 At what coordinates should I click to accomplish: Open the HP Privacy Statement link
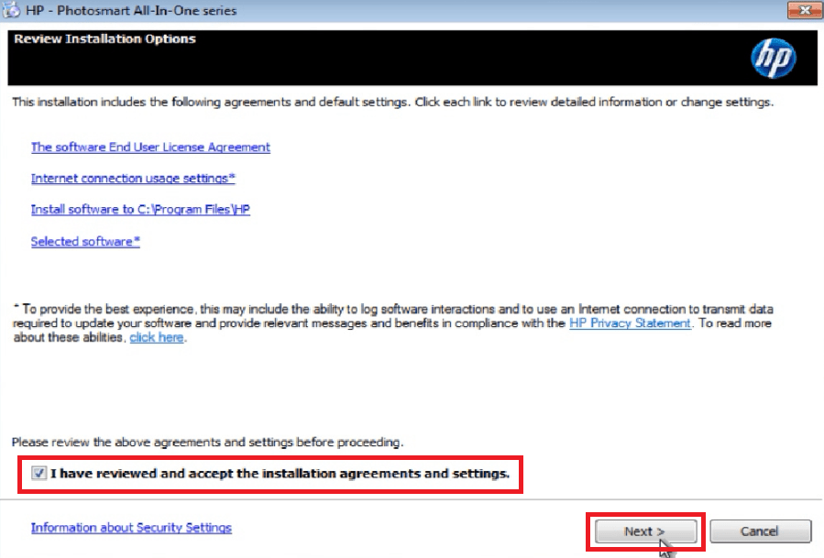click(x=630, y=323)
